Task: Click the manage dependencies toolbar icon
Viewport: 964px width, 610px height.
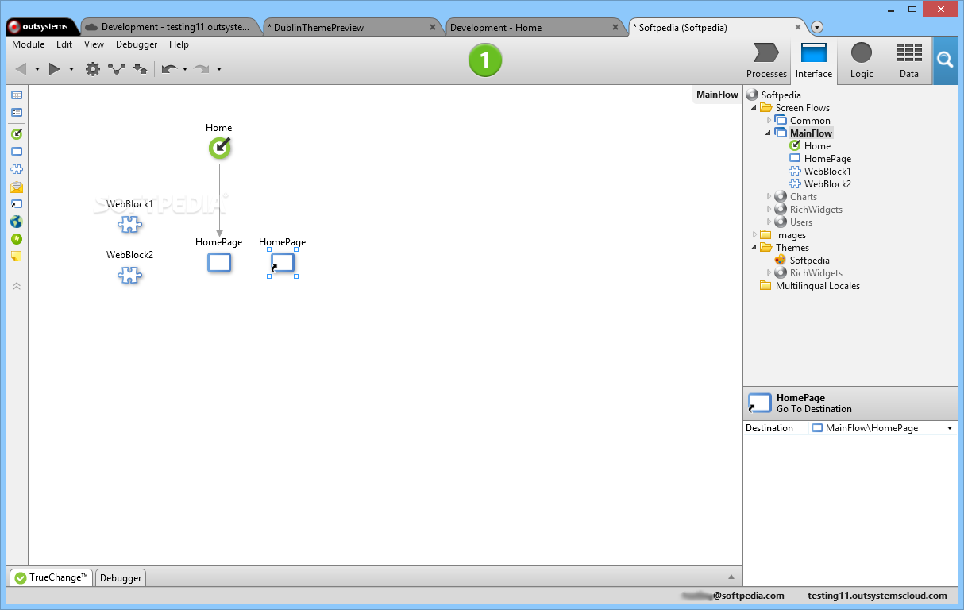Action: [141, 69]
